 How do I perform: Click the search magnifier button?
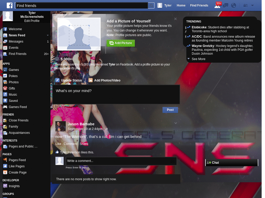click(x=151, y=5)
